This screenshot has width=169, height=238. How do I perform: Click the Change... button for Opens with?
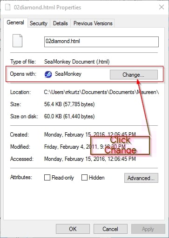134,75
